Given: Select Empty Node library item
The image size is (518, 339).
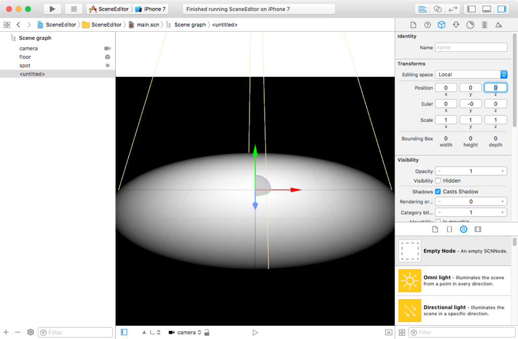Looking at the screenshot, I should click(x=453, y=251).
